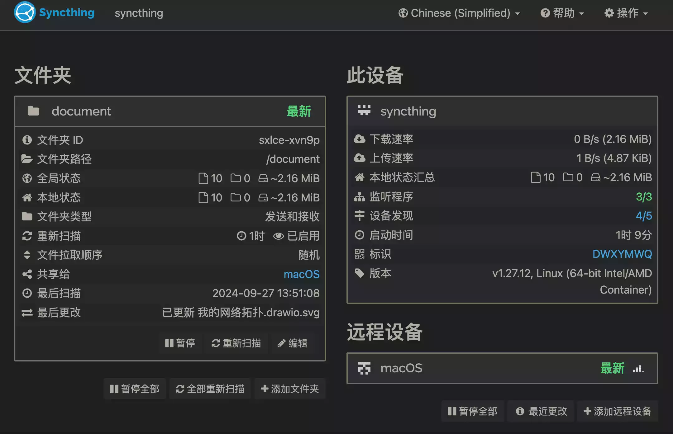673x434 pixels.
Task: Open the 帮助 help dropdown
Action: pyautogui.click(x=562, y=13)
